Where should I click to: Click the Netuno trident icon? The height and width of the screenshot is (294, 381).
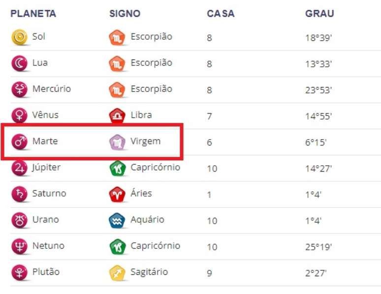point(19,246)
